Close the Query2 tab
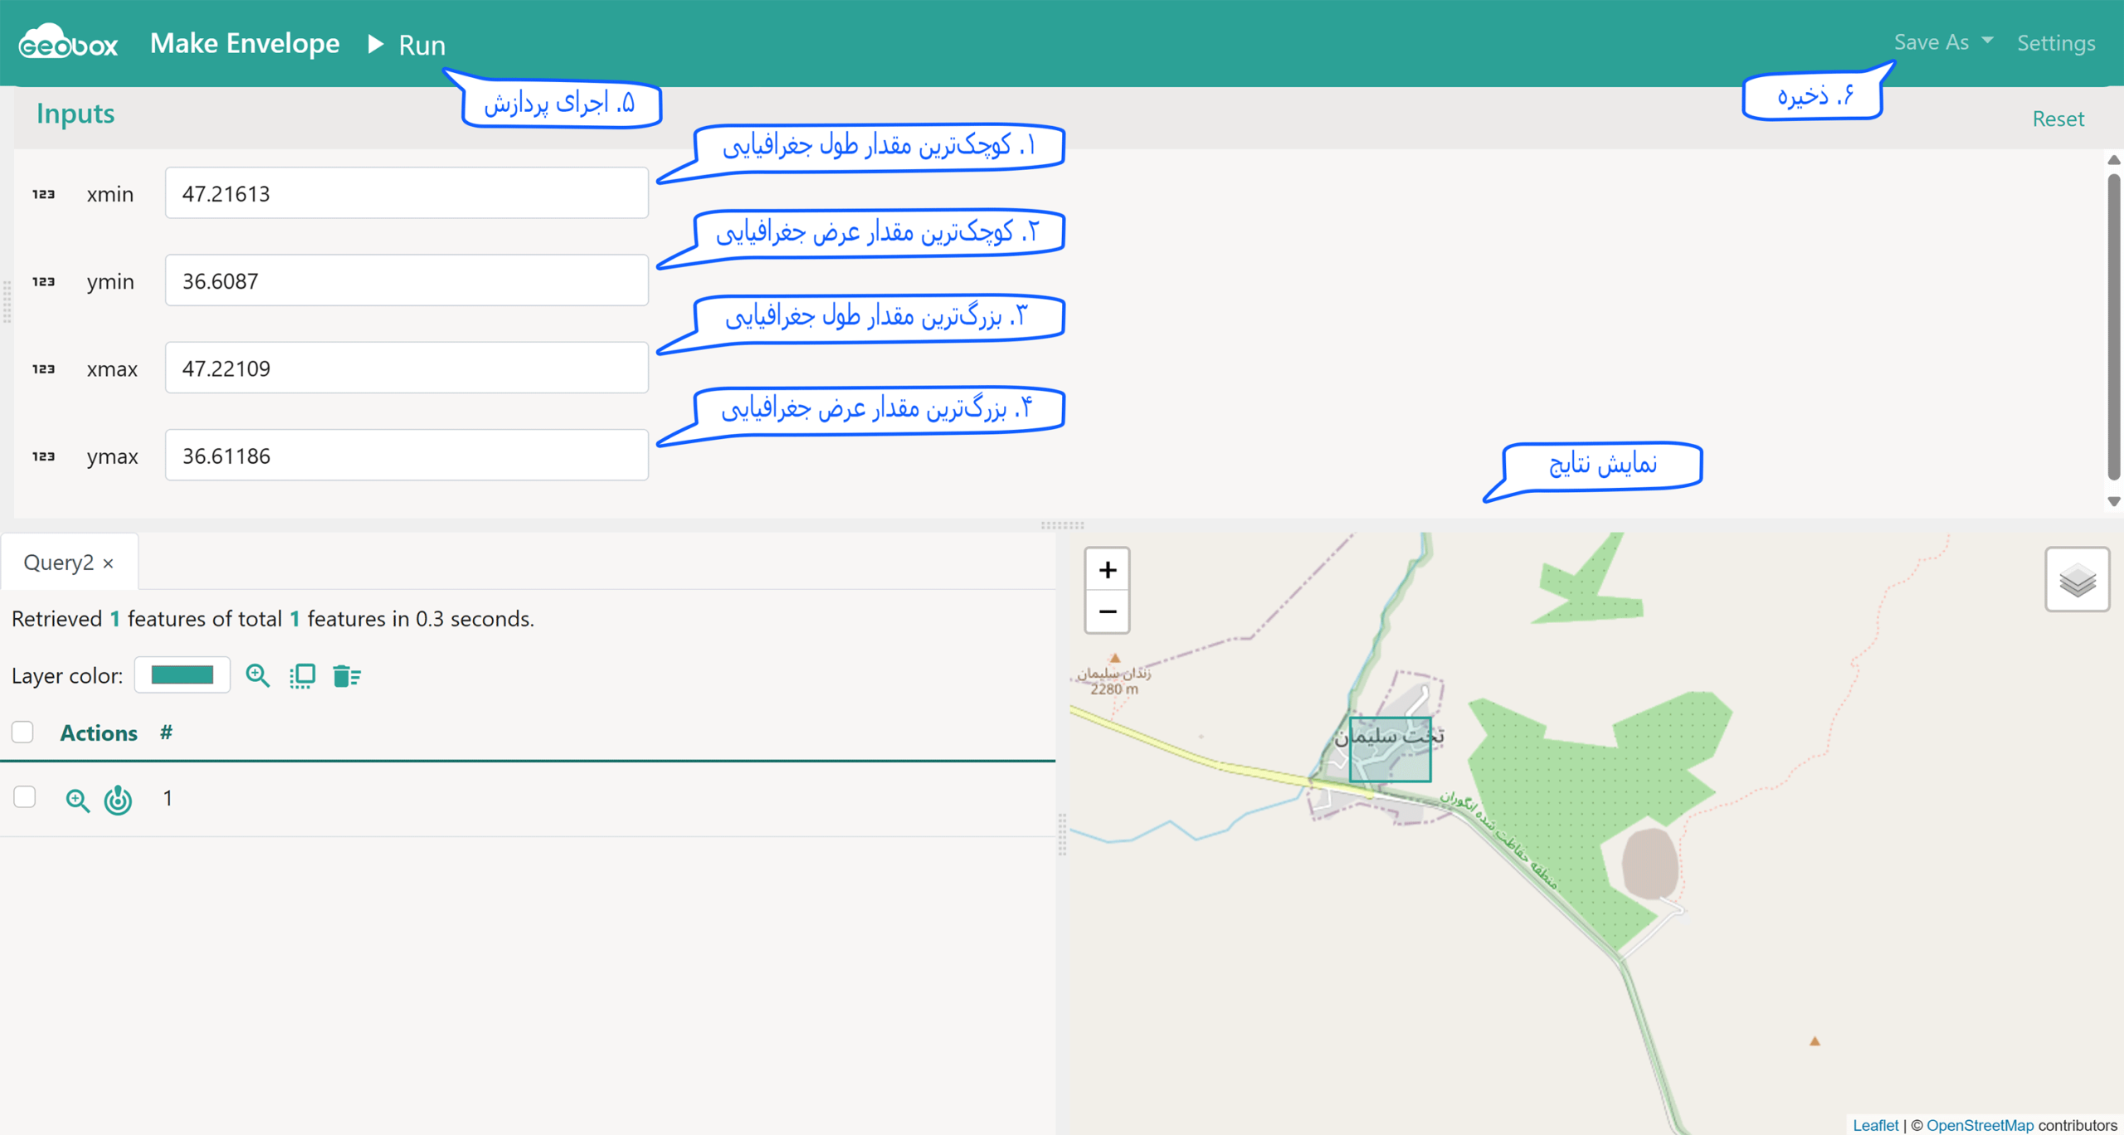This screenshot has height=1135, width=2124. 109,563
